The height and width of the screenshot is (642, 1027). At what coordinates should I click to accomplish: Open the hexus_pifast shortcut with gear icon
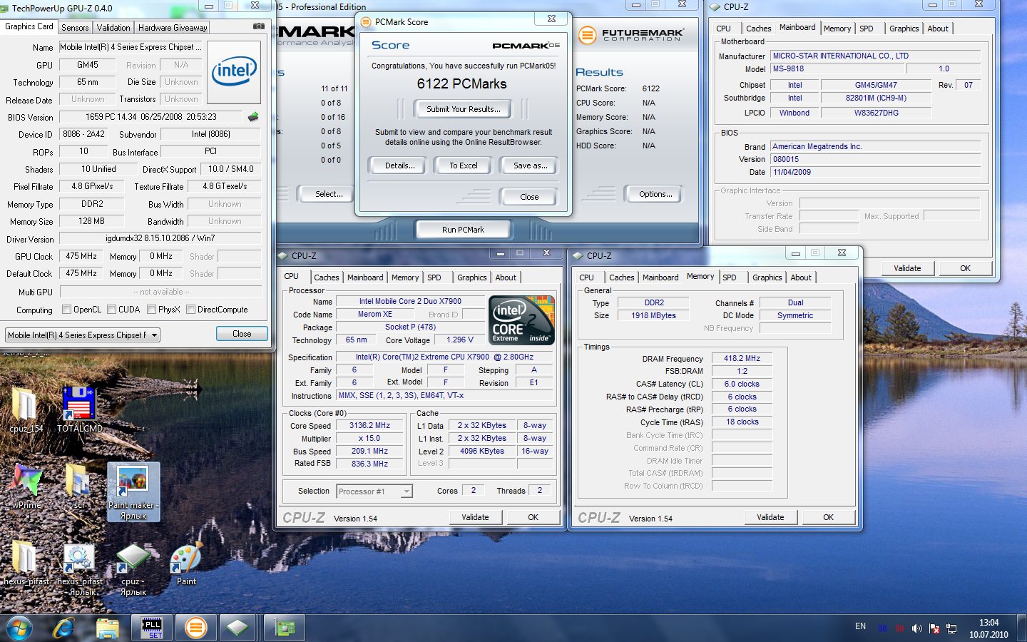click(80, 569)
